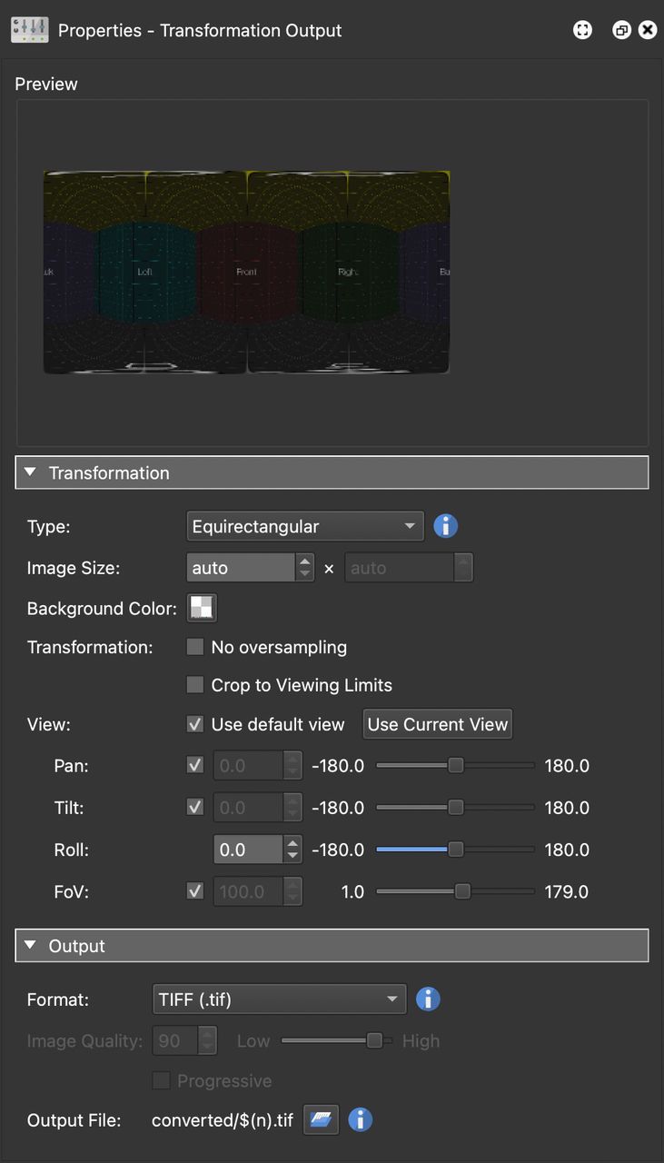Collapse the Output section
This screenshot has width=664, height=1163.
30,945
